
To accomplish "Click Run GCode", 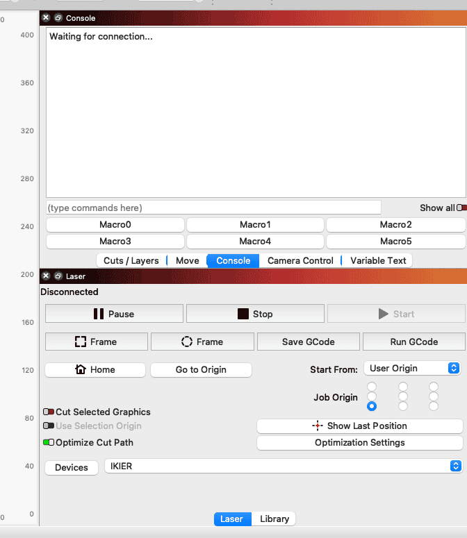I will coord(414,342).
